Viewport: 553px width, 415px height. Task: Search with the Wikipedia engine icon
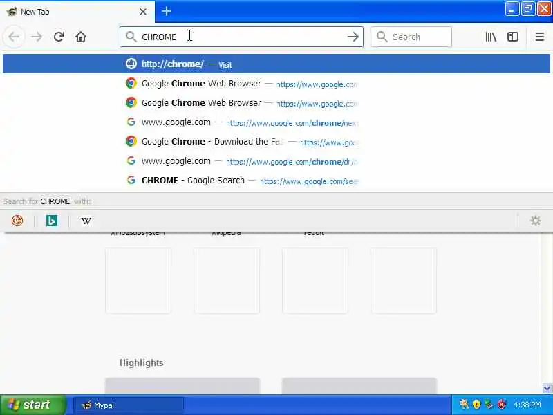point(86,221)
